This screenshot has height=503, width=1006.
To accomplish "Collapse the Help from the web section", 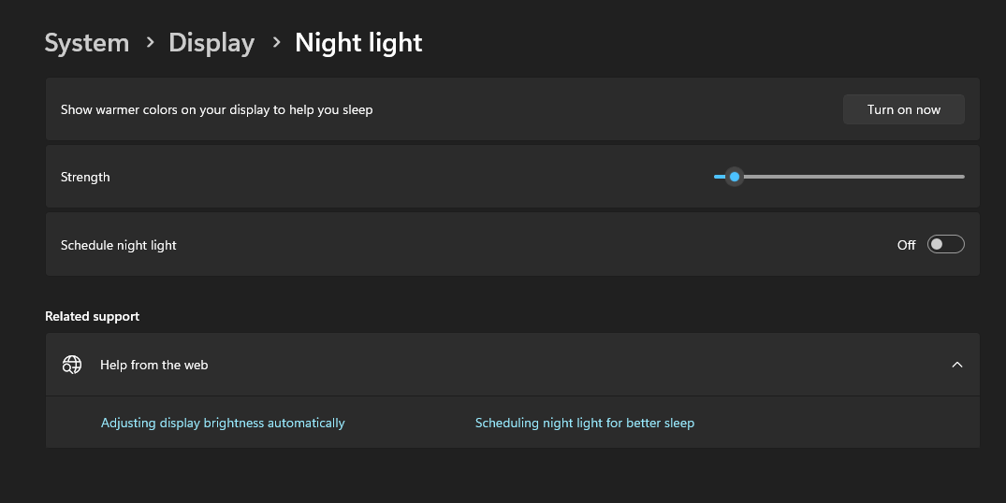I will (956, 365).
